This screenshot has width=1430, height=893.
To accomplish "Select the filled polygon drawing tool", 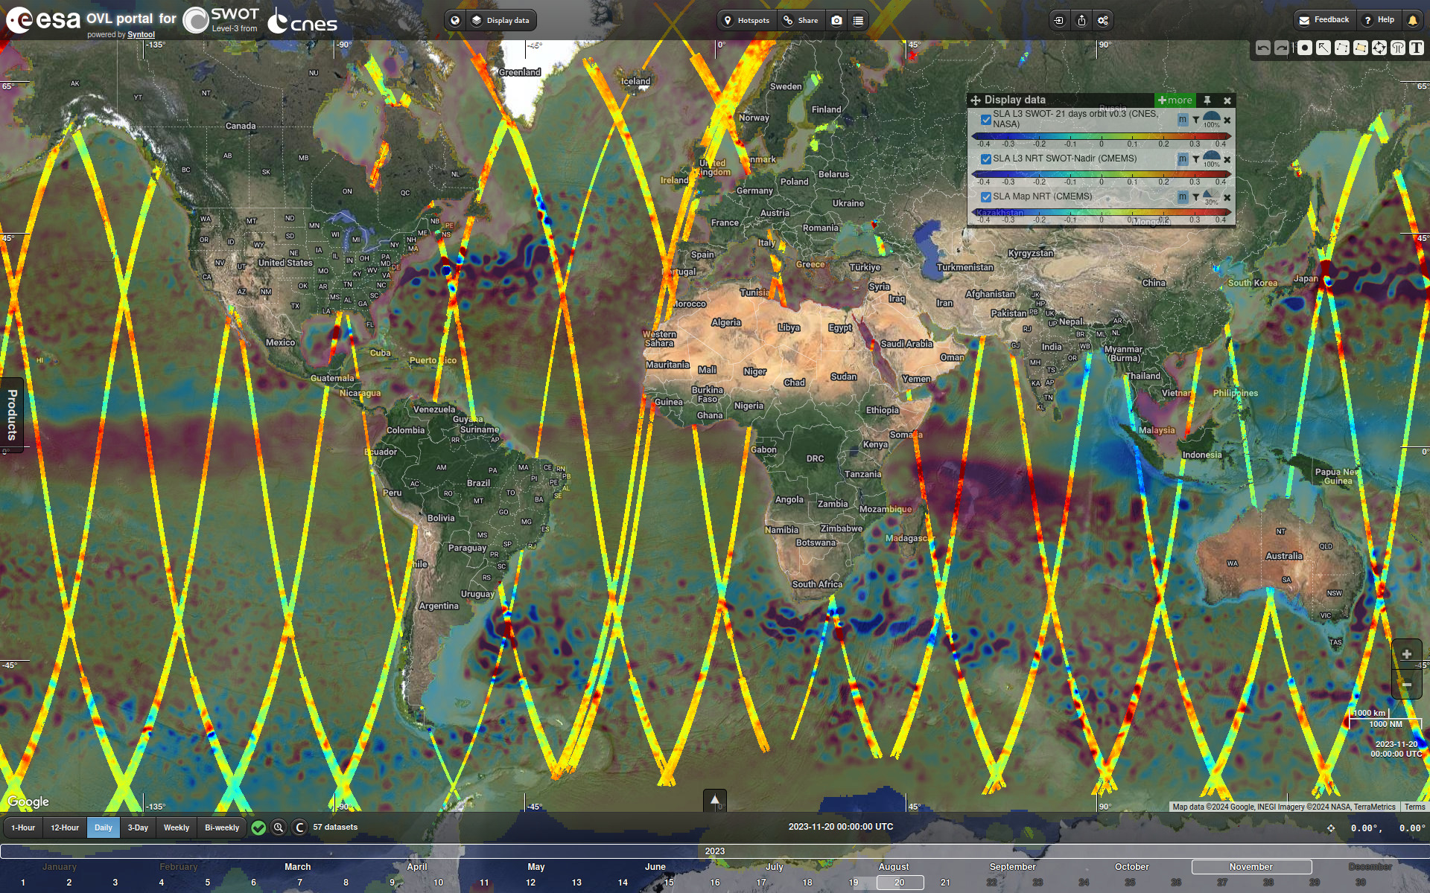I will (x=1361, y=48).
